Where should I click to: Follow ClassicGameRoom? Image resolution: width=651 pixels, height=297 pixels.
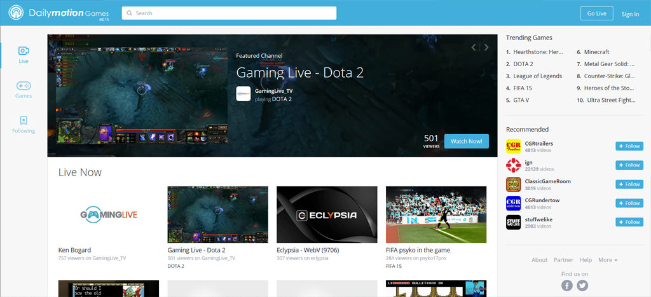click(x=629, y=184)
